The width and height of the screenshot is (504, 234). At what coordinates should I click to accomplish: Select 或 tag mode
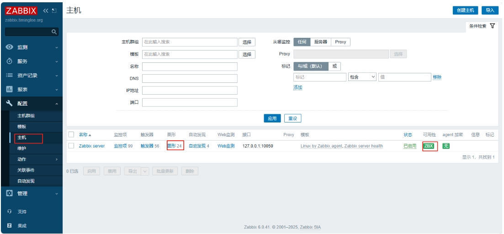334,66
